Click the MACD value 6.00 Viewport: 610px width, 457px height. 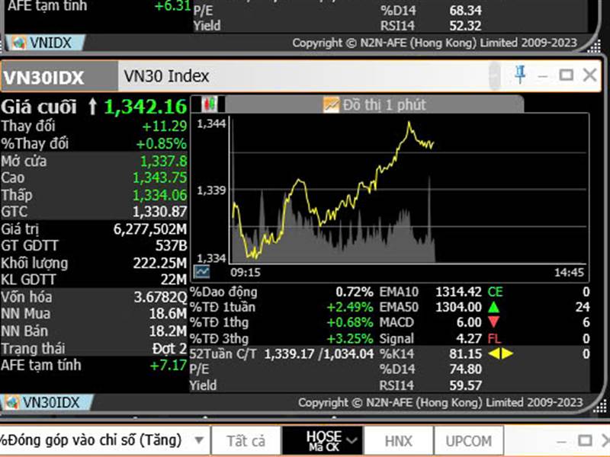point(469,322)
